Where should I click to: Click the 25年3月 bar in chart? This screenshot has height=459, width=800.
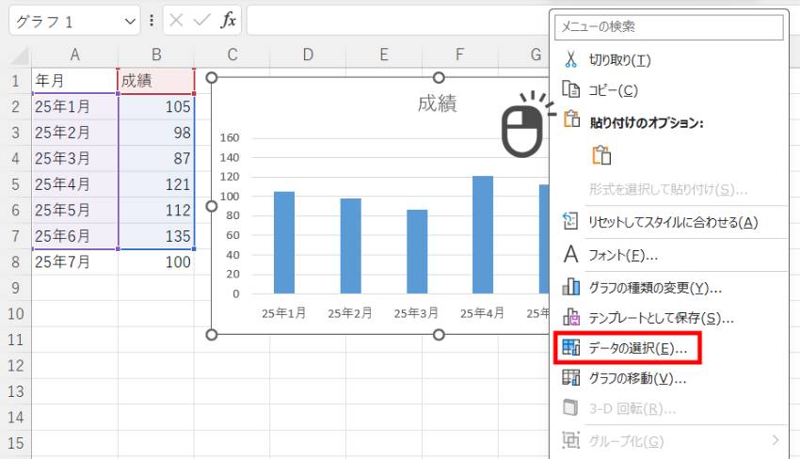(417, 251)
